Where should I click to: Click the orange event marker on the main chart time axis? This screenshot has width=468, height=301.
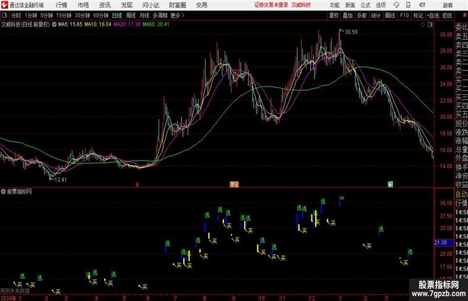click(x=234, y=184)
